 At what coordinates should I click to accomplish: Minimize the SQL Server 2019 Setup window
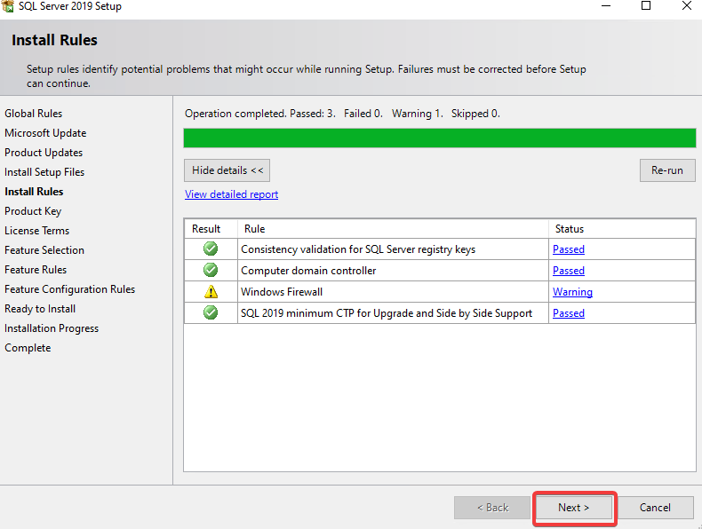[606, 6]
